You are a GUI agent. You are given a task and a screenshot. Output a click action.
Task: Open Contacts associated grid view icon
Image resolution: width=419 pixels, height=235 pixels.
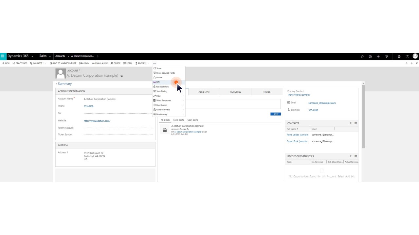pos(356,123)
